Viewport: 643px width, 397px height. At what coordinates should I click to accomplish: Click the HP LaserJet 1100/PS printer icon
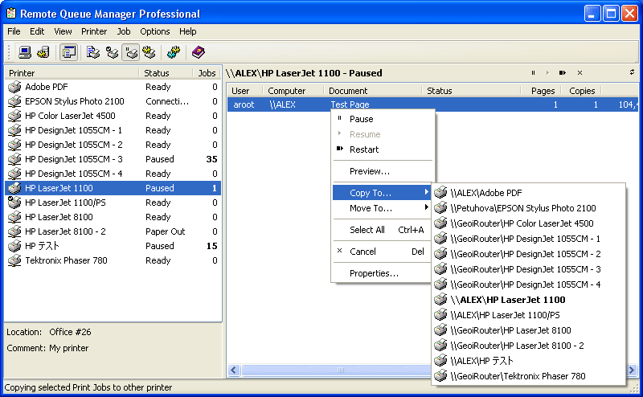tap(14, 203)
